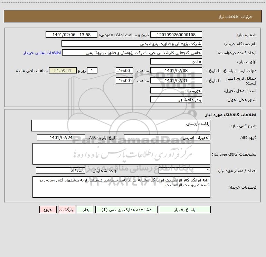
Task: Click the response deadline time 16:00 field
Action: (x=124, y=70)
